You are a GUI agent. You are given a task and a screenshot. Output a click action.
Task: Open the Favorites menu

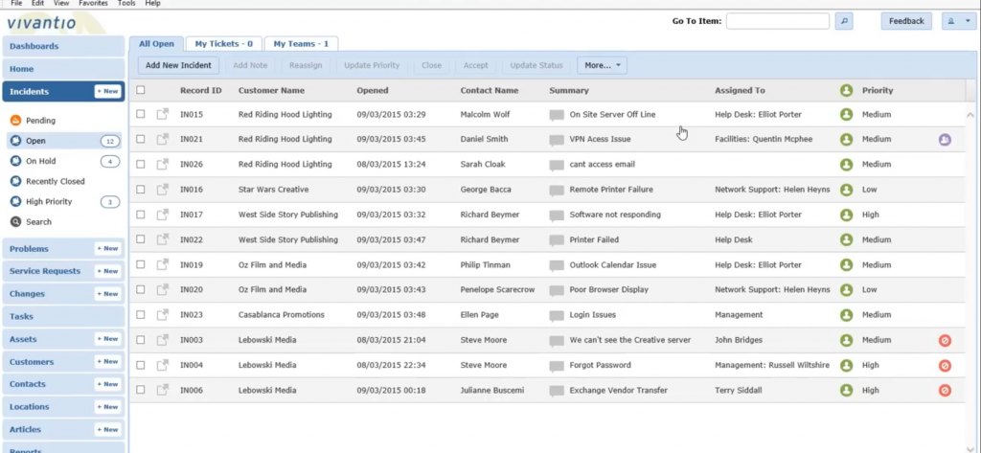[x=93, y=3]
